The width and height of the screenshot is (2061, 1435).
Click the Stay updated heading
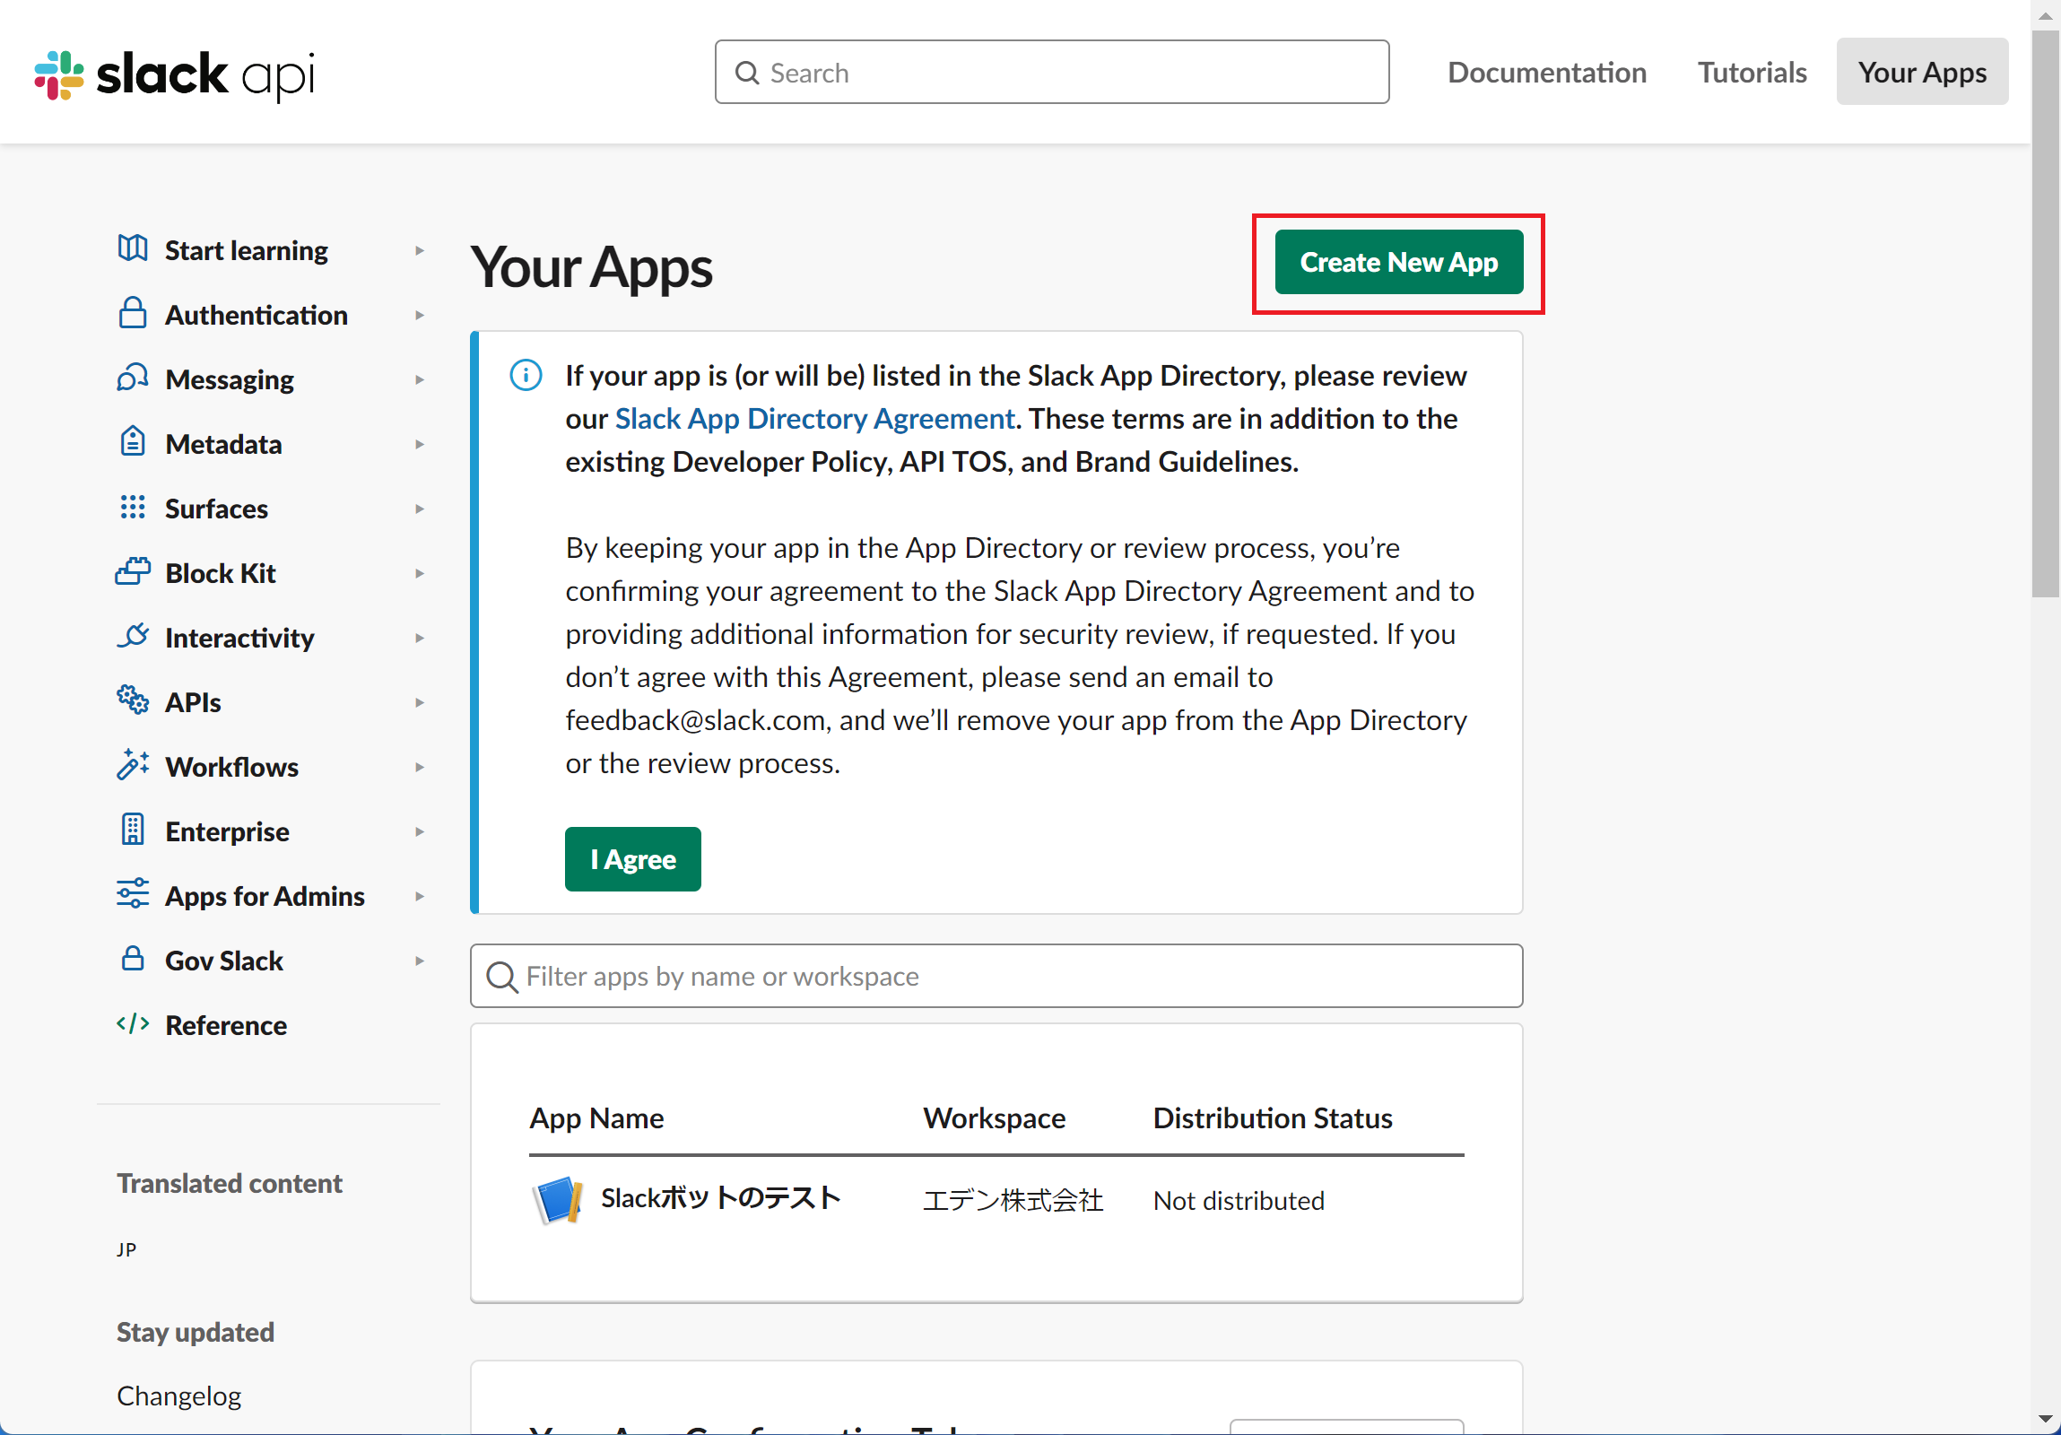click(x=195, y=1333)
